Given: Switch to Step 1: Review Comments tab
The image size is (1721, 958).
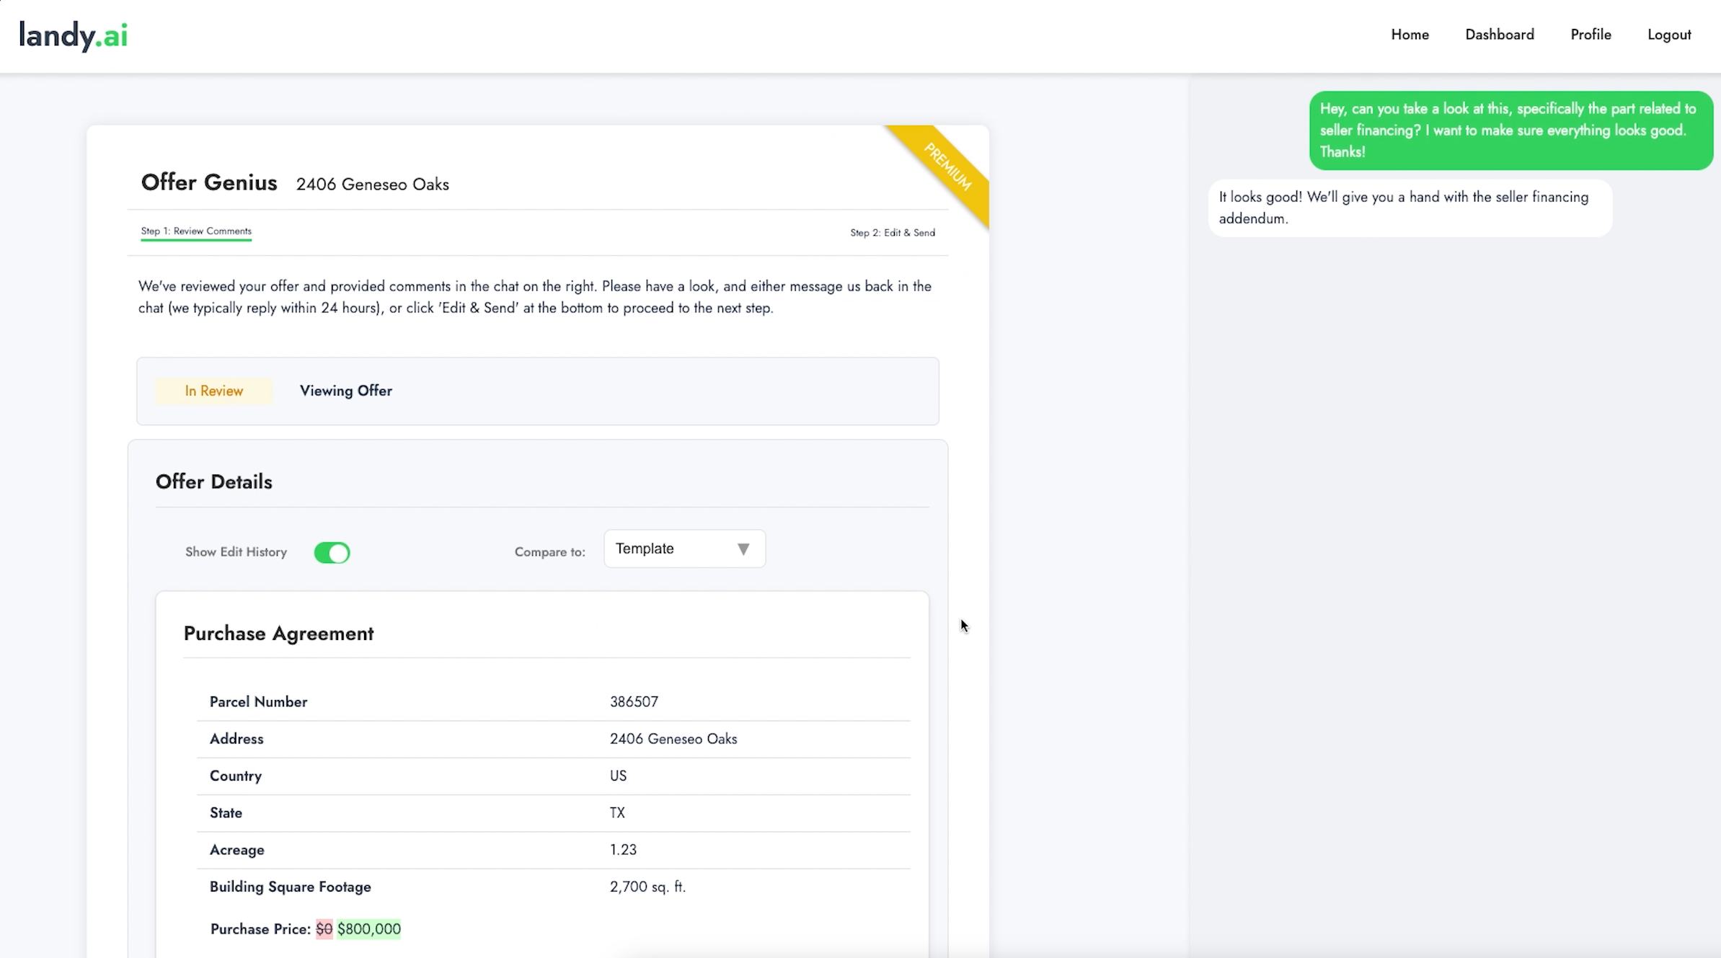Looking at the screenshot, I should [x=196, y=231].
